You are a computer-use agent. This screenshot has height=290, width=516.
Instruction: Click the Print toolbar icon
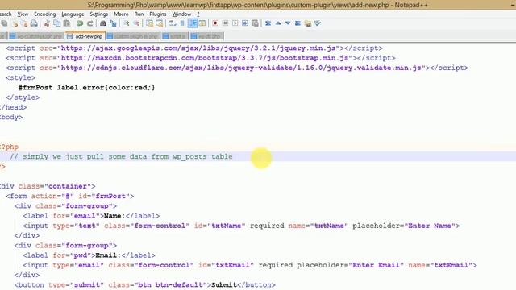tap(34, 23)
